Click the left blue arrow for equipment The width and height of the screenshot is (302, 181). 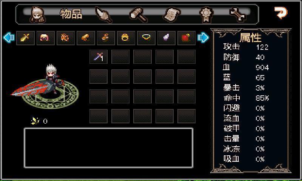pyautogui.click(x=9, y=37)
